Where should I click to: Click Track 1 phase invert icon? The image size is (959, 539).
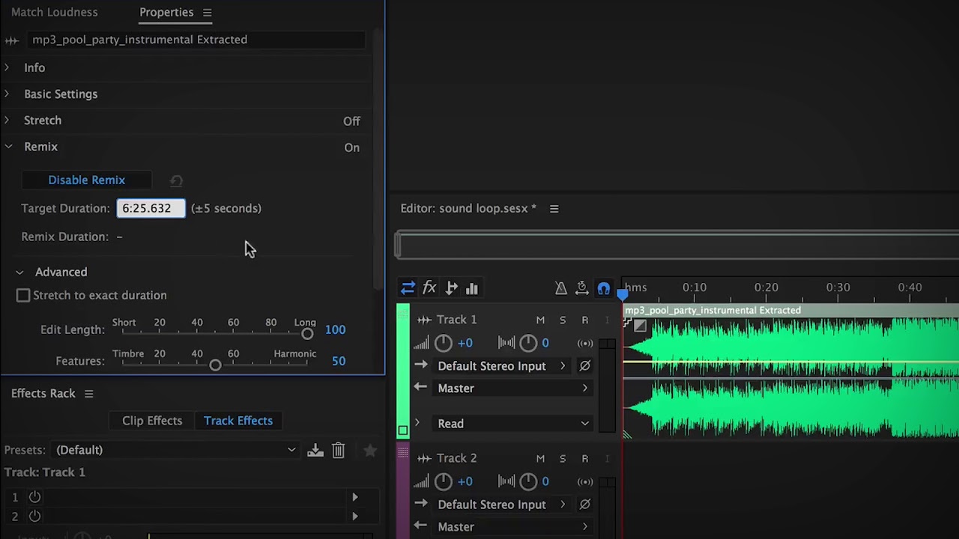(584, 366)
